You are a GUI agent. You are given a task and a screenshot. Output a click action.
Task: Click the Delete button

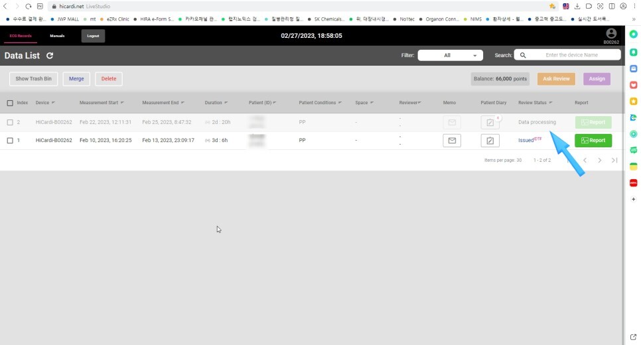click(x=109, y=79)
